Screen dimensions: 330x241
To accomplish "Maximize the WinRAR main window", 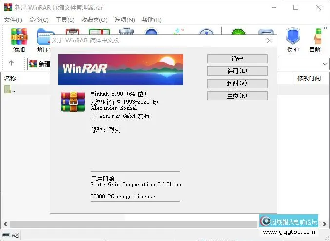I will pyautogui.click(x=296, y=7).
